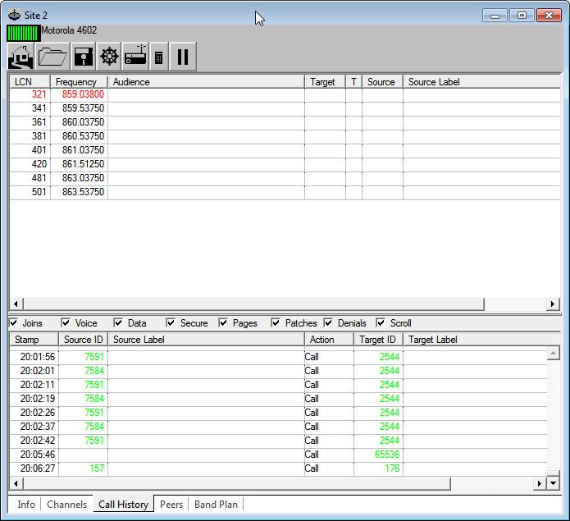The height and width of the screenshot is (521, 570).
Task: Click right arrow of channel list scrollbar
Action: [553, 304]
